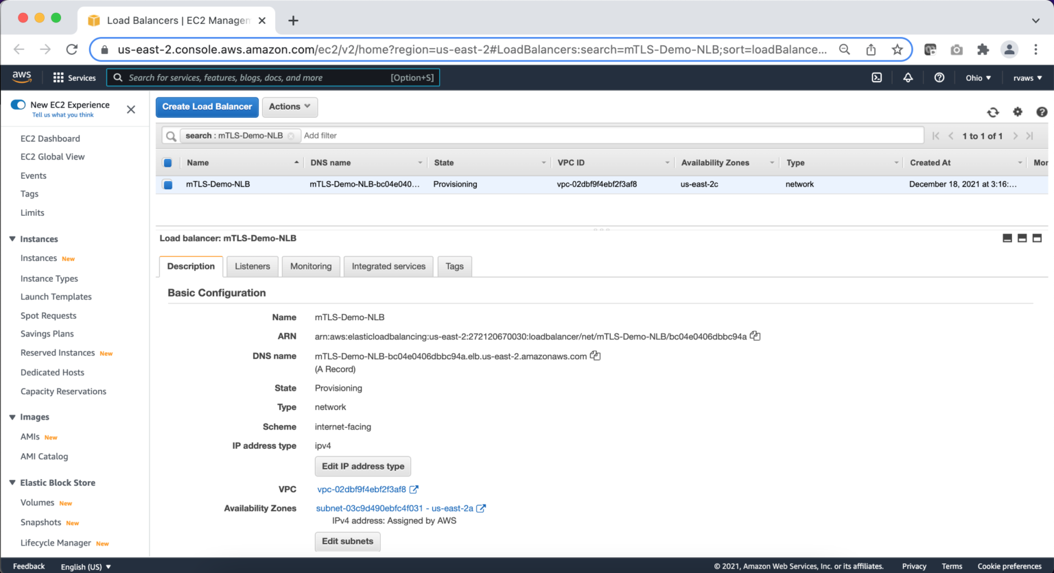
Task: Open the notifications bell
Action: [x=908, y=77]
